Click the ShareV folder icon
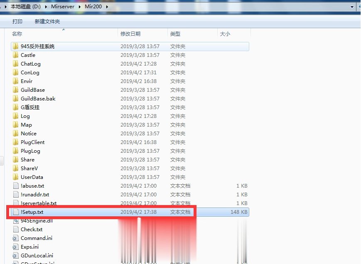This screenshot has width=361, height=264. click(15, 169)
